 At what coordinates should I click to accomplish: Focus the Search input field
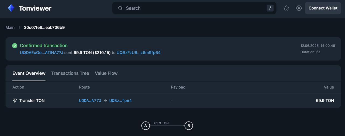point(194,8)
